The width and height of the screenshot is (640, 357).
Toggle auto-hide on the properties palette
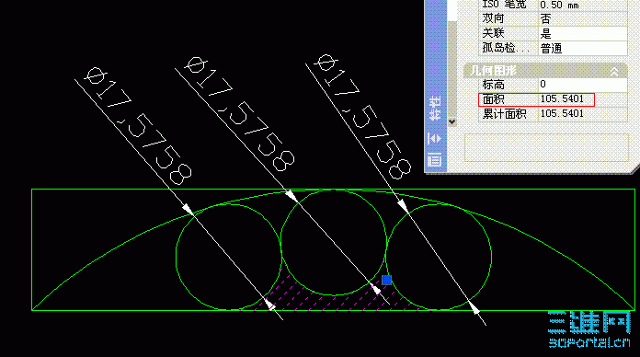click(435, 139)
